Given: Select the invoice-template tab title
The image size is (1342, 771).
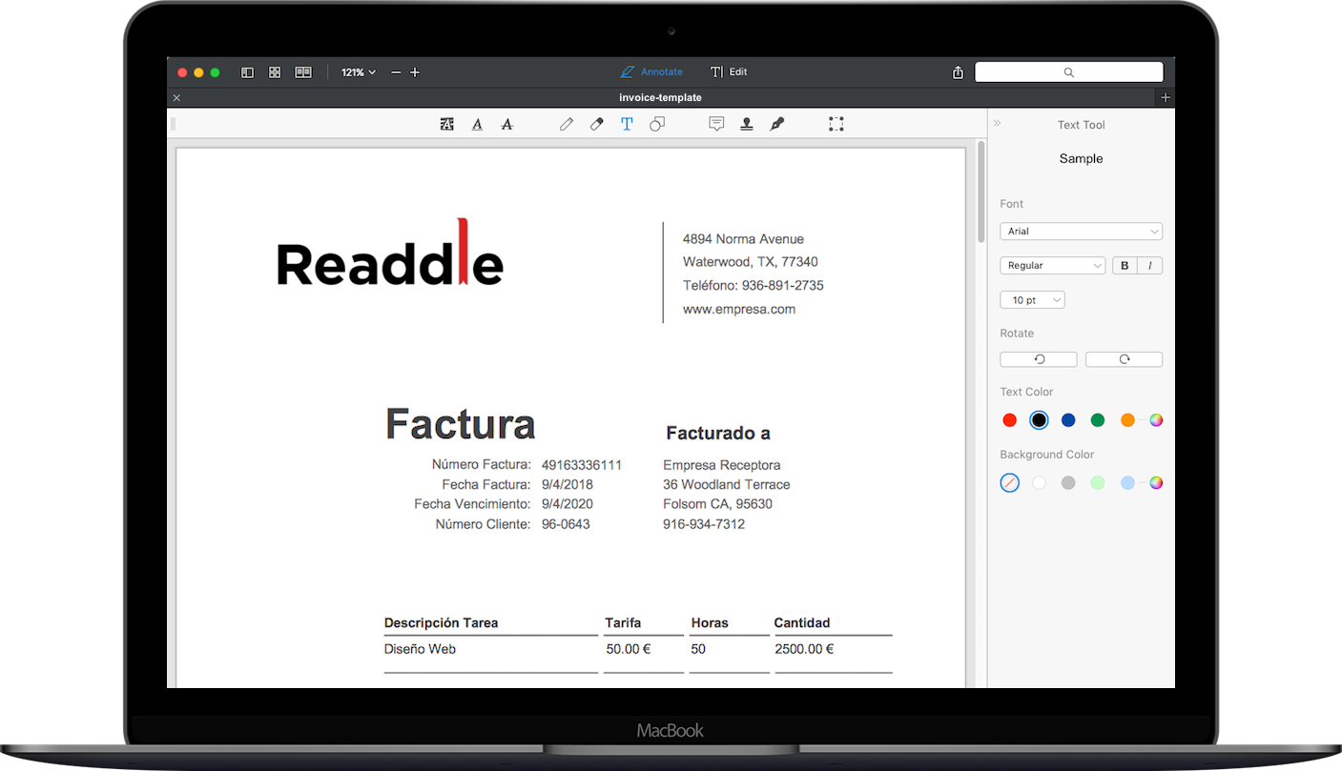Looking at the screenshot, I should coord(660,97).
